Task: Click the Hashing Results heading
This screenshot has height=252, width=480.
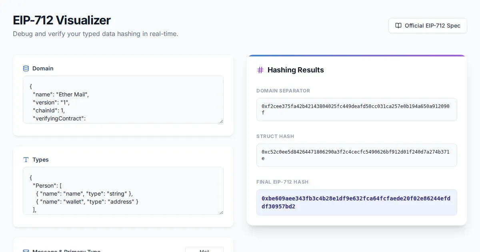Action: click(296, 70)
